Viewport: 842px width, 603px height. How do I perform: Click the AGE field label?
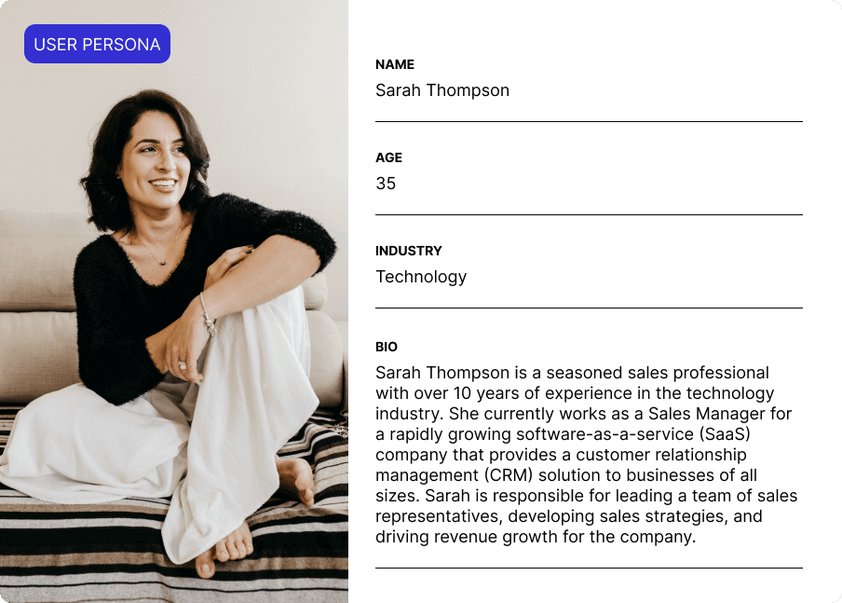click(389, 158)
